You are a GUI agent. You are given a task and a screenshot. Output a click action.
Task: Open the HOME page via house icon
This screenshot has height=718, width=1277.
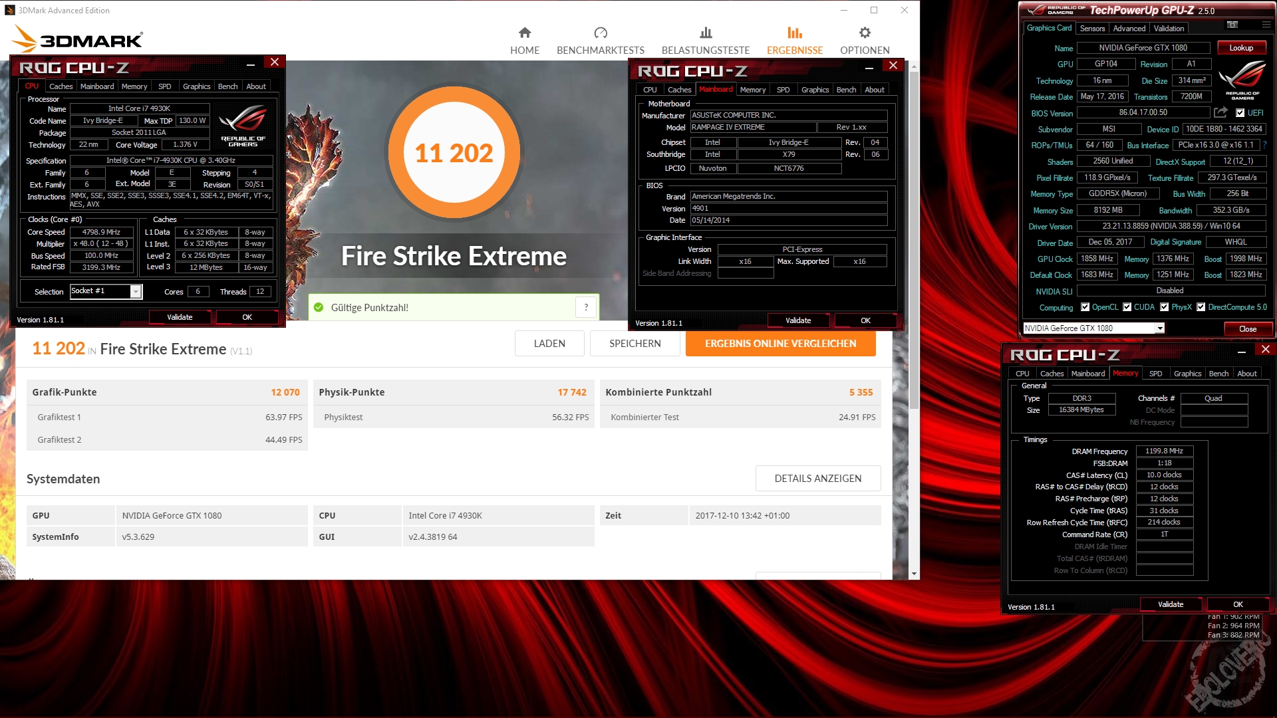(x=525, y=33)
